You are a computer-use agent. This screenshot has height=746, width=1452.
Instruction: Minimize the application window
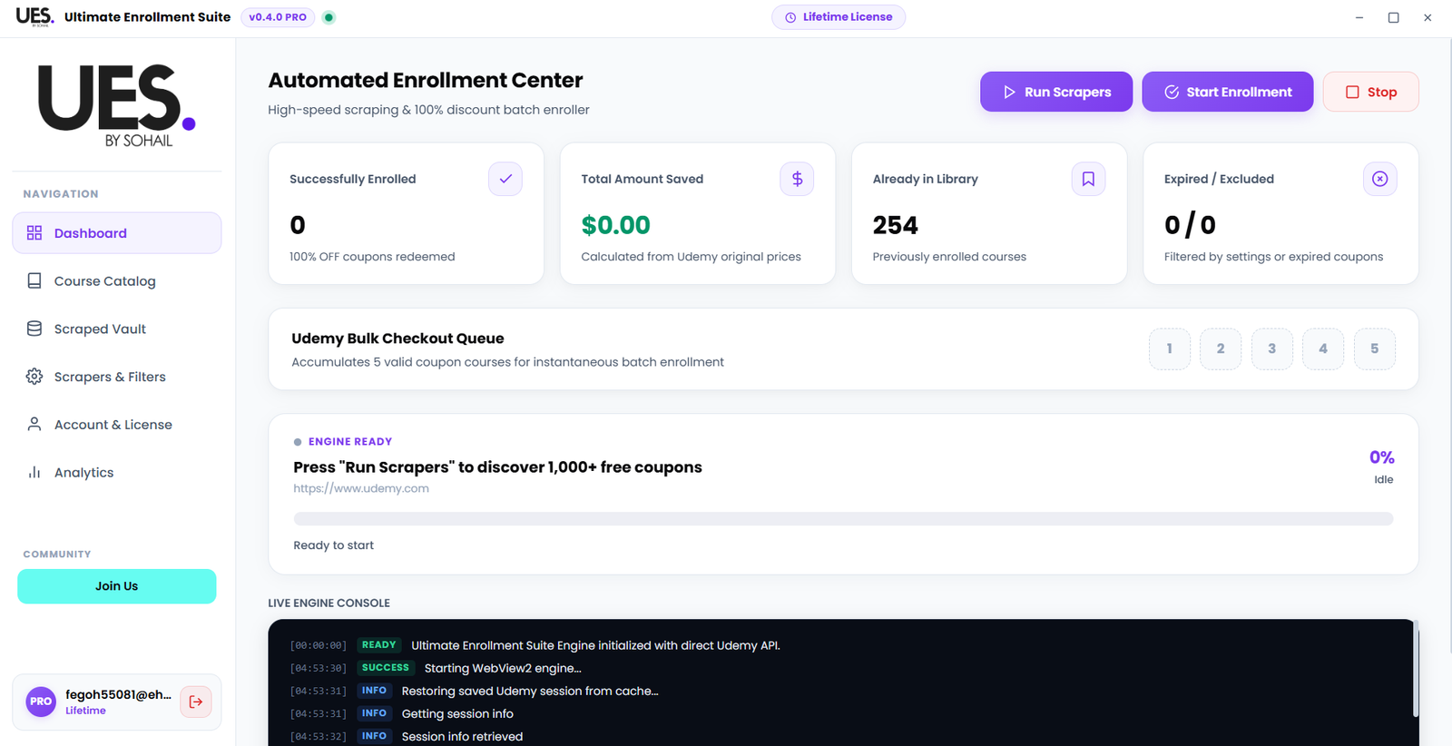coord(1359,17)
